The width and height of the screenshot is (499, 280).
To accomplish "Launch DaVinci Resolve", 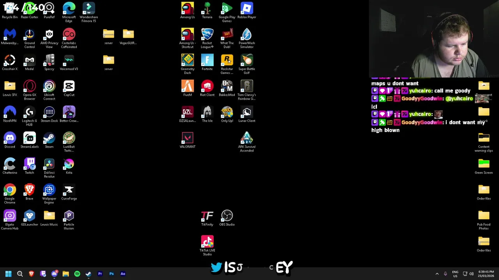I will (x=49, y=168).
